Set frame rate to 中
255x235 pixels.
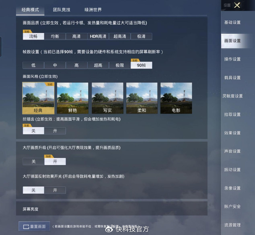55,65
